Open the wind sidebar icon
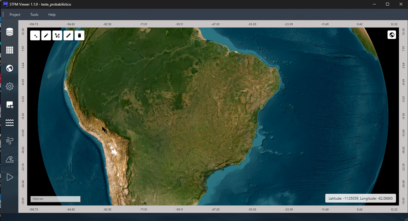408x221 pixels. pos(10,141)
